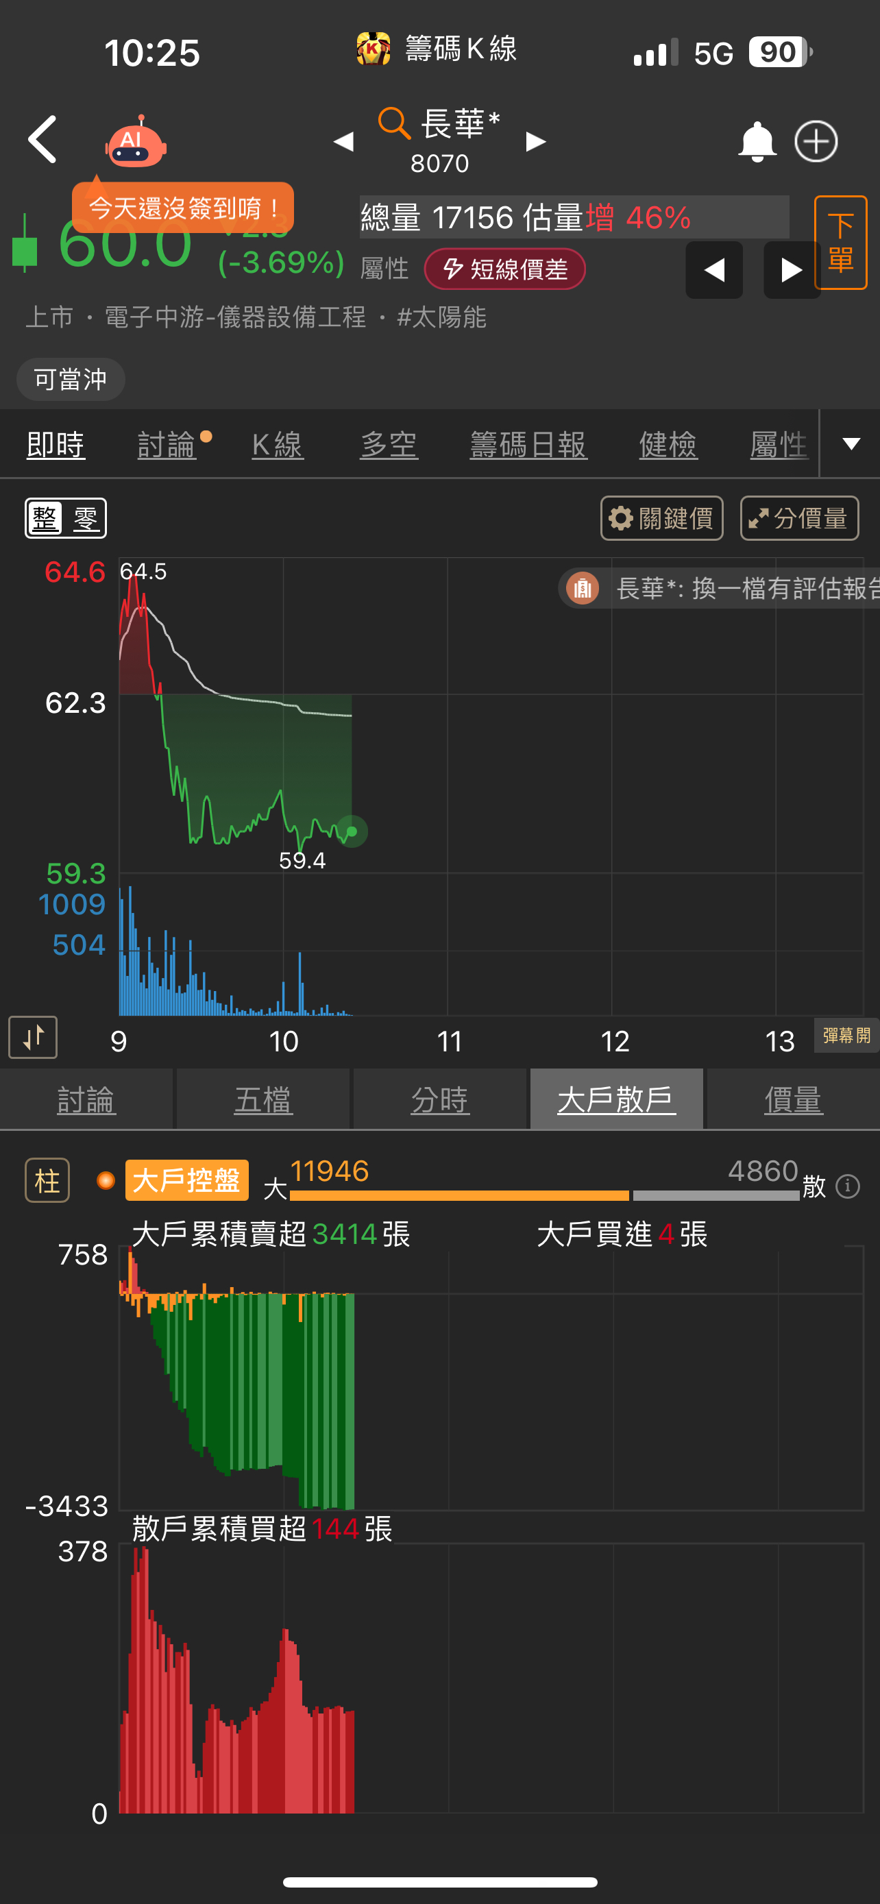Switch to previous stock with left triangle

point(343,141)
